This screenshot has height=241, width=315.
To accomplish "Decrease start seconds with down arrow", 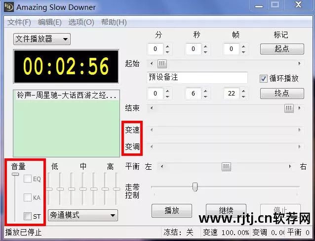I will click(205, 52).
